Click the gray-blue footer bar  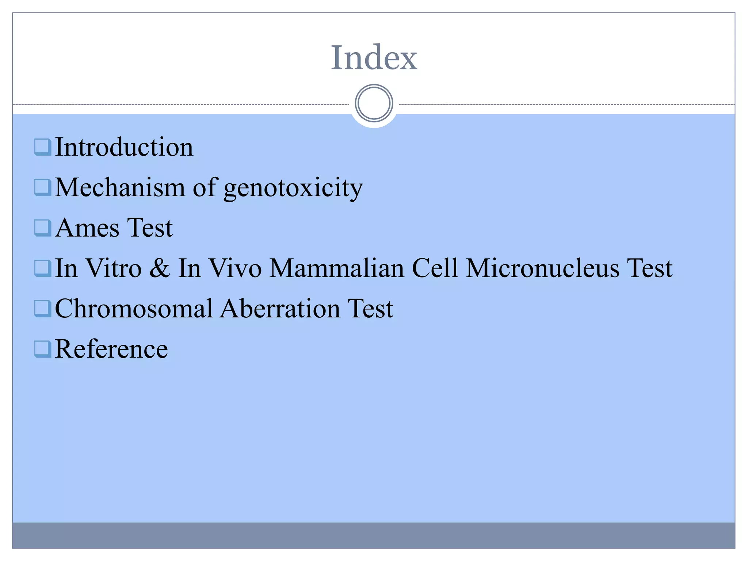374,535
